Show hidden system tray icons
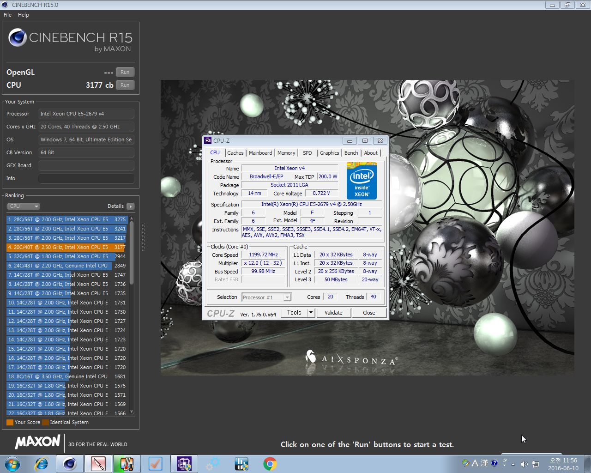The height and width of the screenshot is (473, 591). 513,464
